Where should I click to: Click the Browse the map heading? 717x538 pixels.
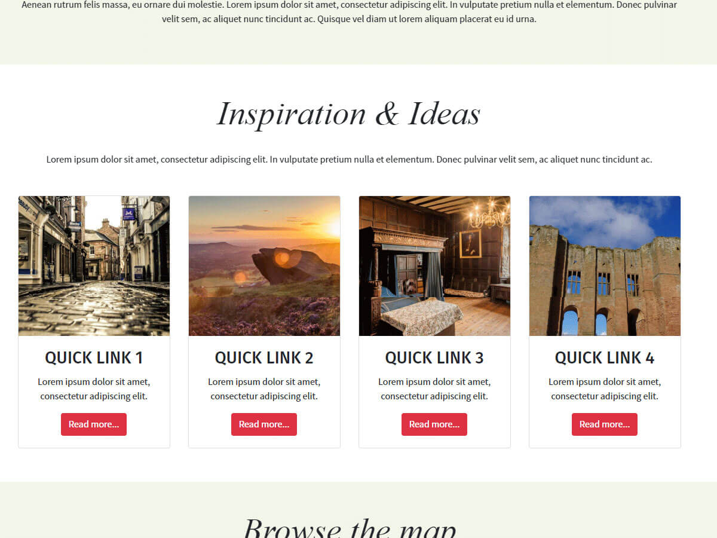pyautogui.click(x=350, y=527)
